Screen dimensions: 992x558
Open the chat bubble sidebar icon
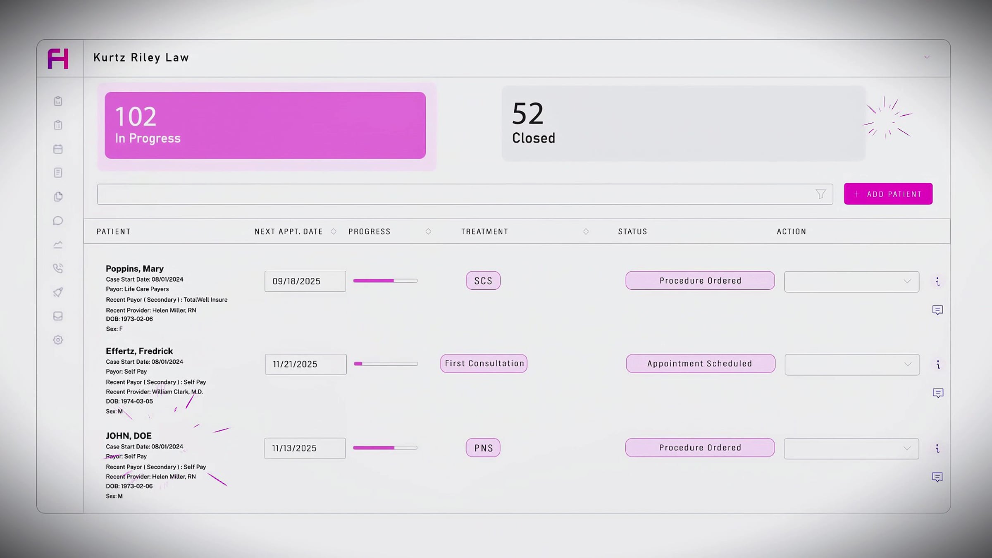click(x=58, y=221)
